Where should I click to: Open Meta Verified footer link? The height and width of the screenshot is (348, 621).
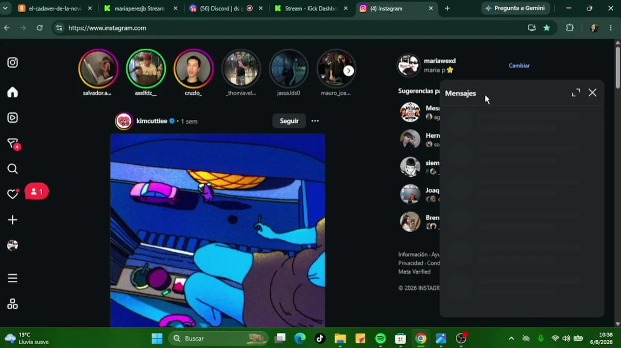coord(414,272)
